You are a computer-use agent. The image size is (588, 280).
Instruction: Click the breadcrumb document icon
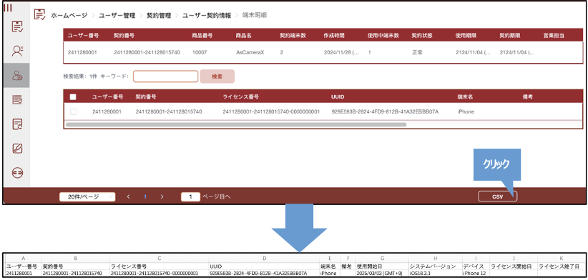tap(40, 14)
